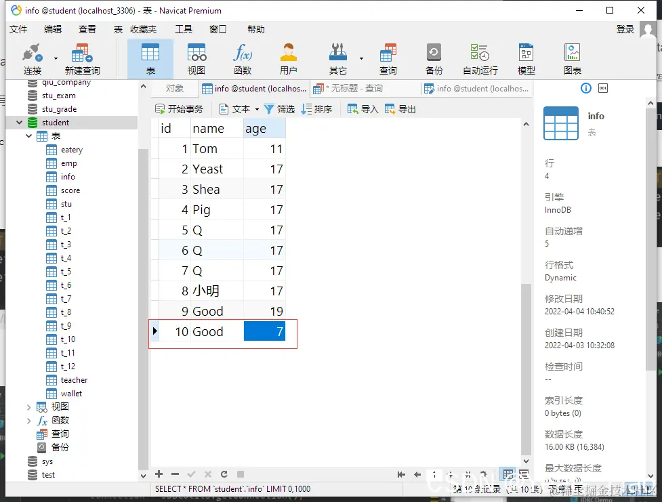Click the 开始事务 begin transaction button
Screen dimensions: 662x502
(179, 109)
